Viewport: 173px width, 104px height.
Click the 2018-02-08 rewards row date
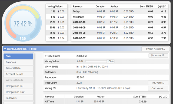(79, 33)
